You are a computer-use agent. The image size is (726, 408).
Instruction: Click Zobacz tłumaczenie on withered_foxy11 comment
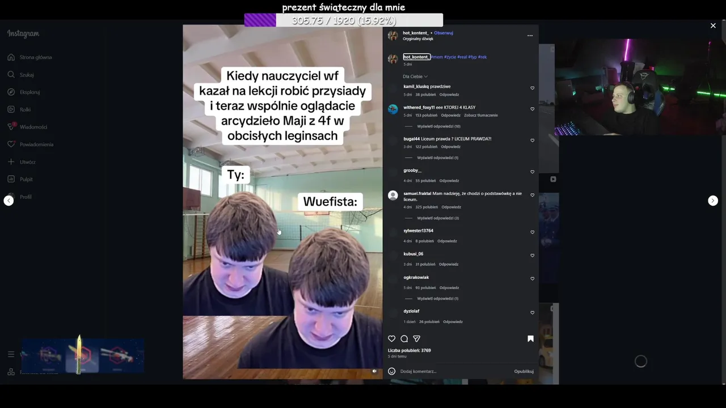point(480,115)
